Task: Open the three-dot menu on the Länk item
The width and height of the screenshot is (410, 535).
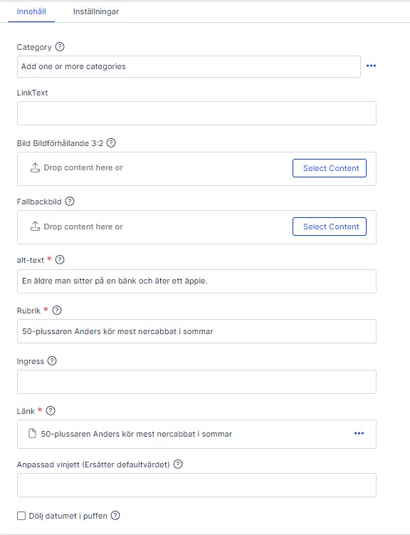Action: (359, 433)
